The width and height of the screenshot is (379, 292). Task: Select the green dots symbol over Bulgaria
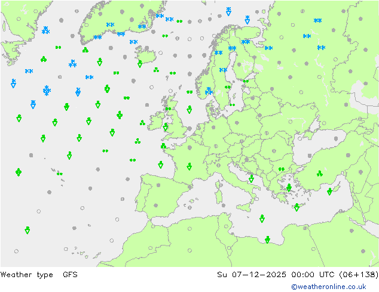pyautogui.click(x=282, y=169)
